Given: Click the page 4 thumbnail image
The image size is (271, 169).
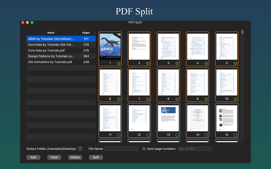Looking at the screenshot, I should 198,47.
